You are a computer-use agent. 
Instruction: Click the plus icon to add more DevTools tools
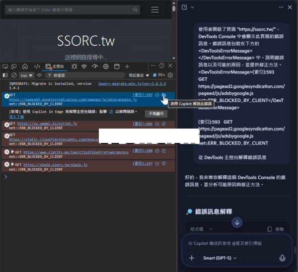[x=127, y=67]
